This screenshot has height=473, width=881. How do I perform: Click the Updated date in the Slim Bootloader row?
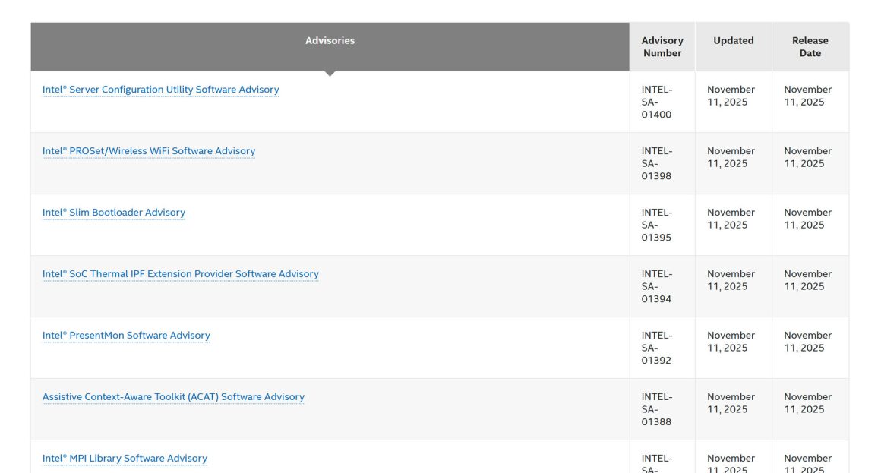(x=731, y=219)
